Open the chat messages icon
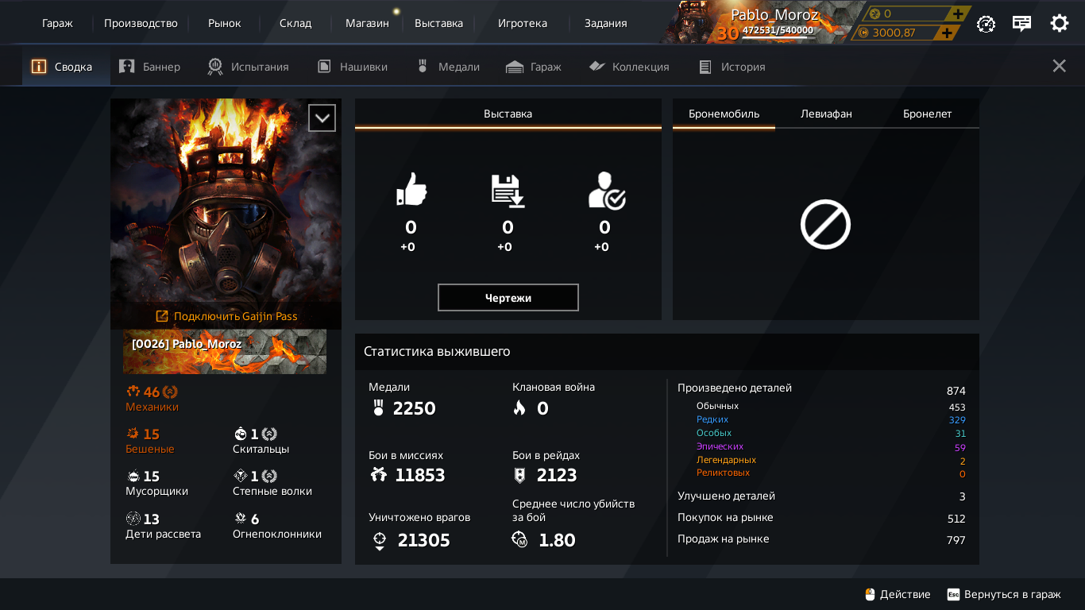 pos(1022,23)
